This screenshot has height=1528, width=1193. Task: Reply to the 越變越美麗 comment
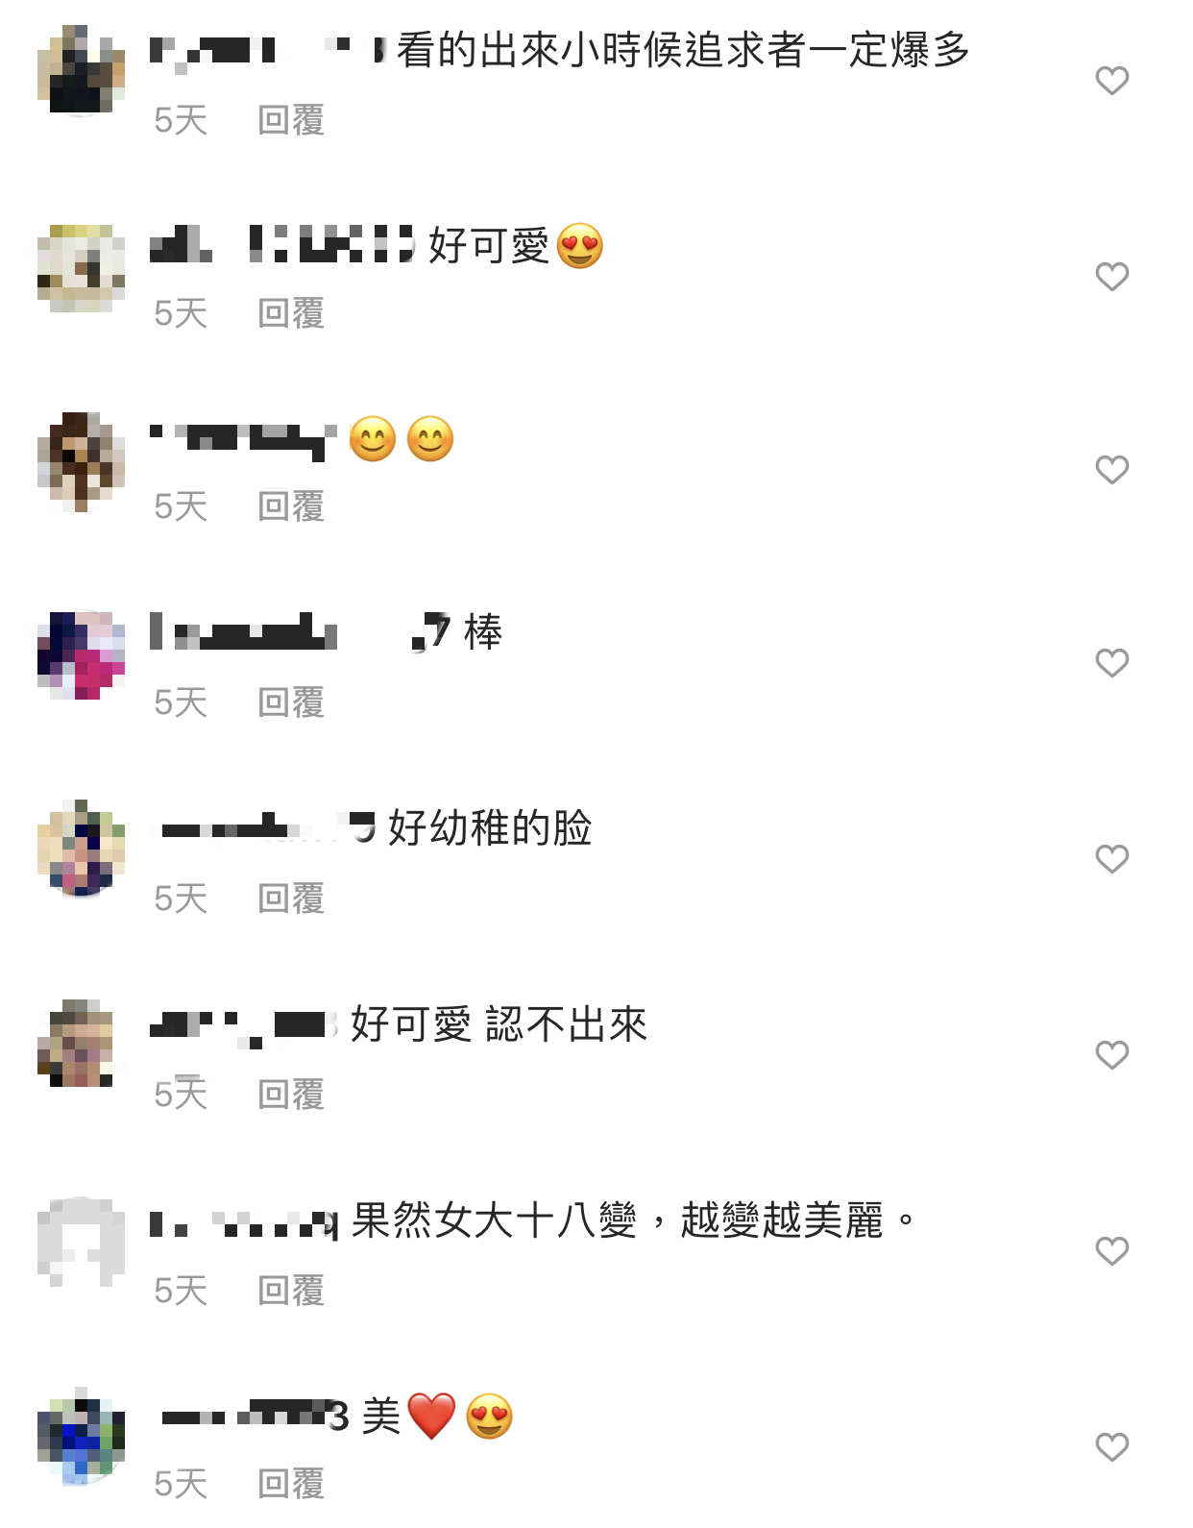[291, 1291]
